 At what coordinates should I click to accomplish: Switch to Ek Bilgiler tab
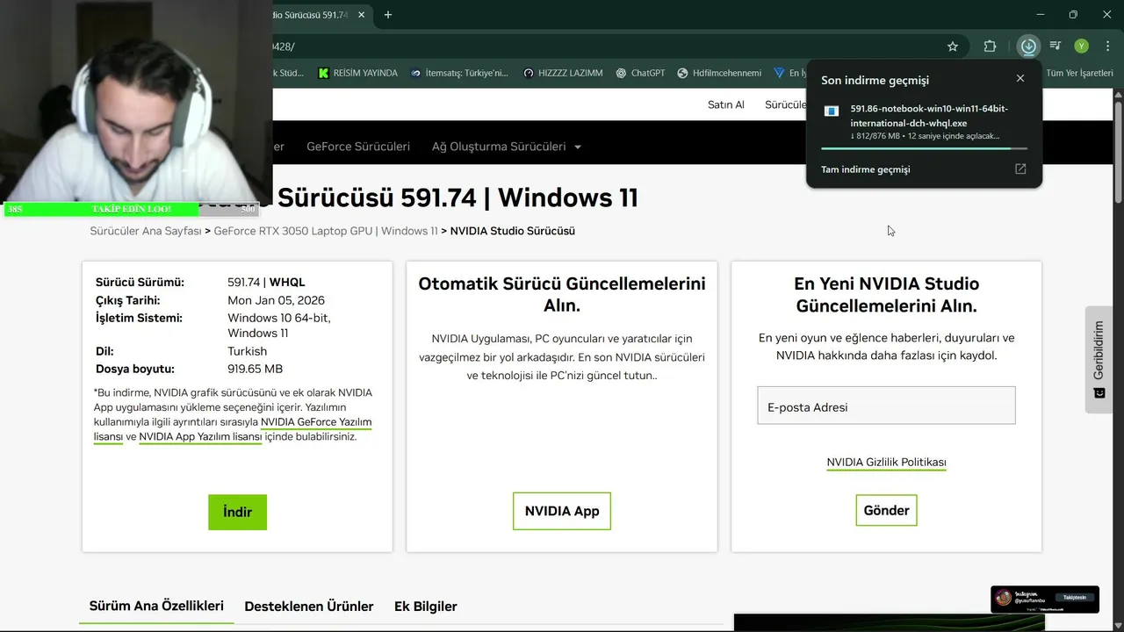coord(425,607)
